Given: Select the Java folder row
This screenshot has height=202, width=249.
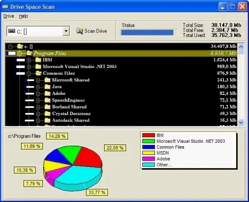Looking at the screenshot, I should coord(121,87).
